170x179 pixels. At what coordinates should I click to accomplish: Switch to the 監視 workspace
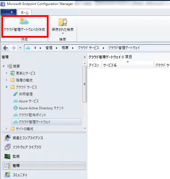tap(7, 156)
